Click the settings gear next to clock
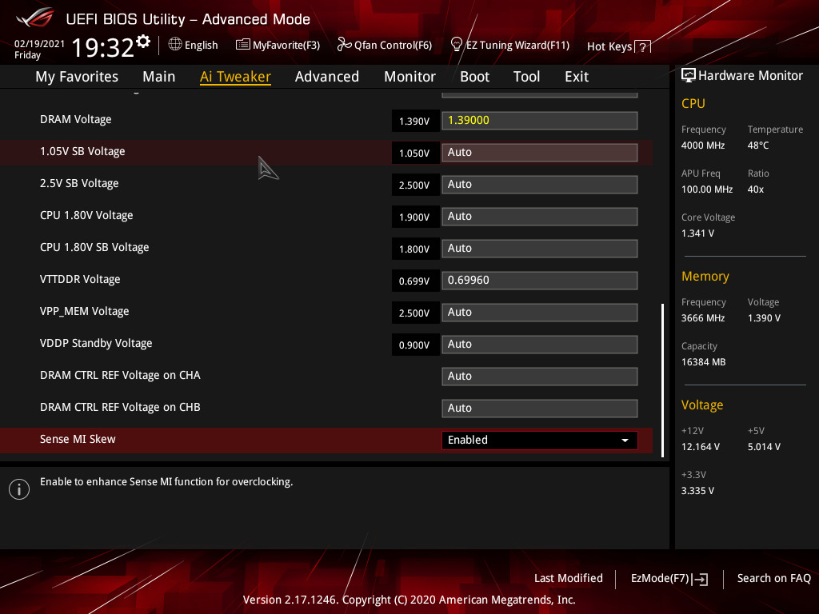819x614 pixels. (143, 42)
